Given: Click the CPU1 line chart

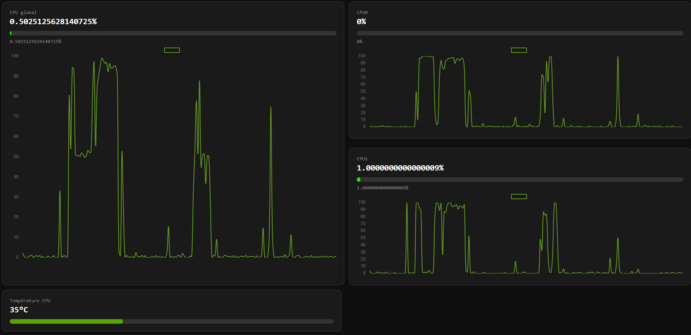Looking at the screenshot, I should tap(520, 235).
